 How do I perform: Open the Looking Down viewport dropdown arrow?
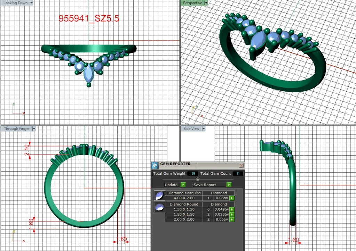(x=31, y=3)
